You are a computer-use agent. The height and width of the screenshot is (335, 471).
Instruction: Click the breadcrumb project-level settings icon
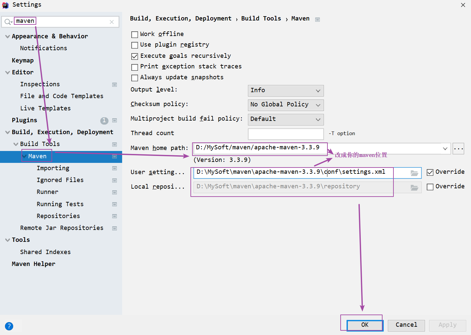pyautogui.click(x=318, y=19)
